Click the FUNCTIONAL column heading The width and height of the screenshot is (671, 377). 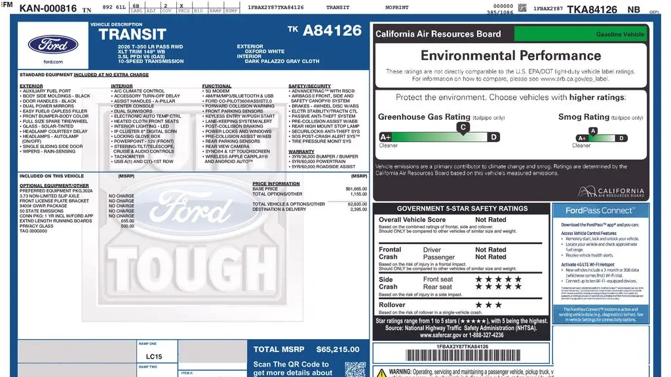coord(216,86)
